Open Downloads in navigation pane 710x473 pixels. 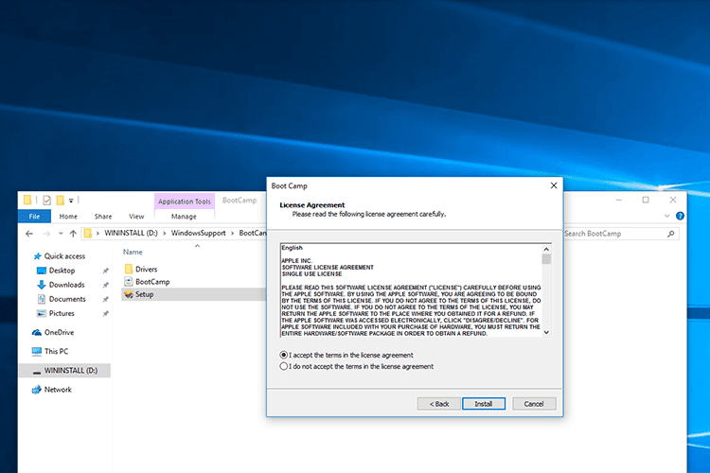pyautogui.click(x=66, y=285)
